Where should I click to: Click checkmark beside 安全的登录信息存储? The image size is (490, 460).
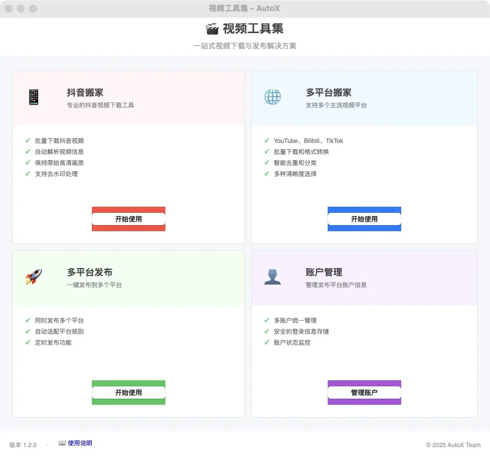coord(266,331)
